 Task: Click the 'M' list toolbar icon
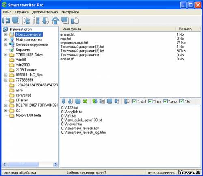[x=36, y=21]
